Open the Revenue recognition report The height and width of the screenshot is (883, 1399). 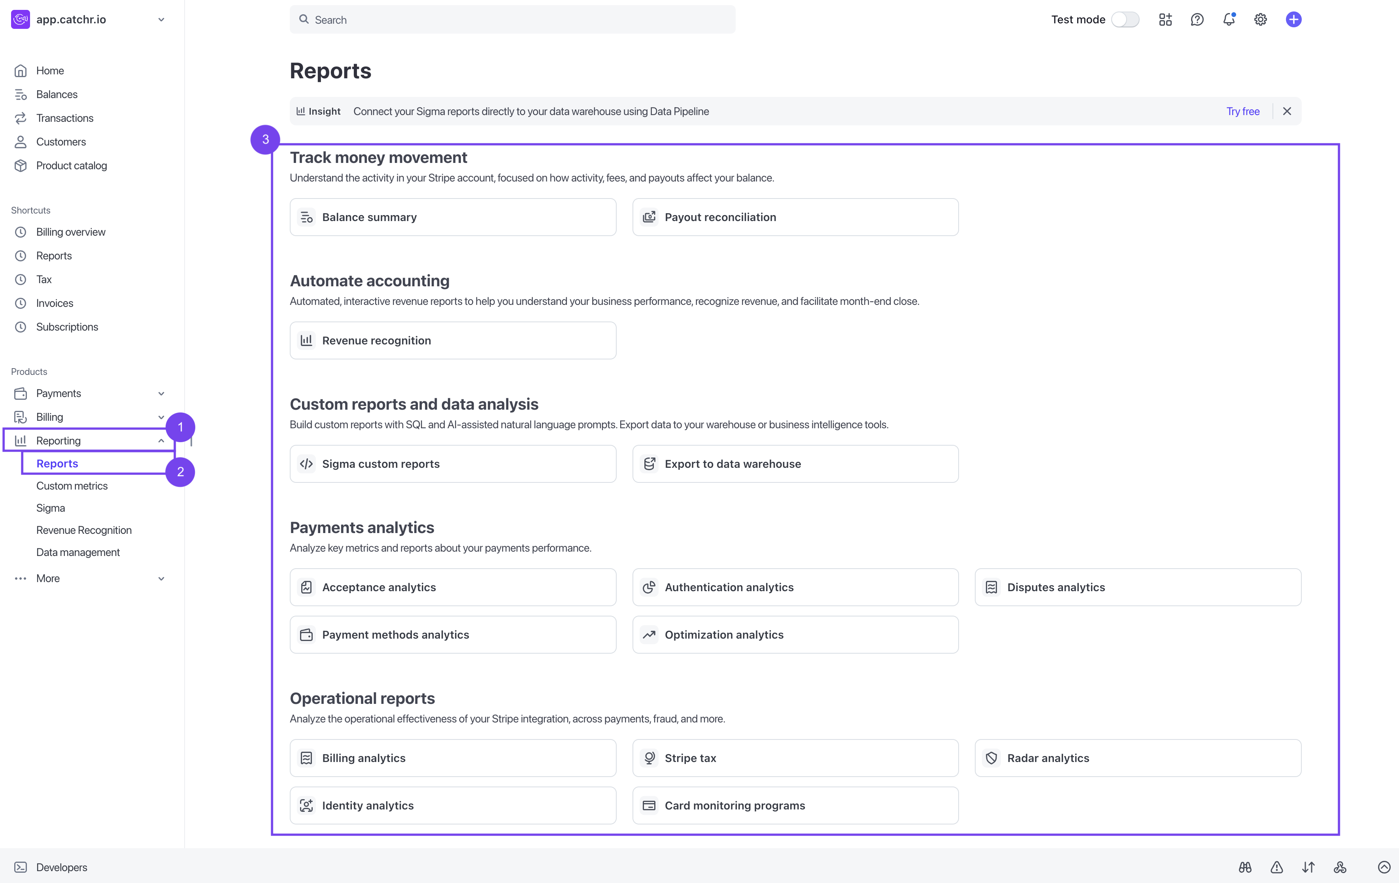[x=453, y=340]
